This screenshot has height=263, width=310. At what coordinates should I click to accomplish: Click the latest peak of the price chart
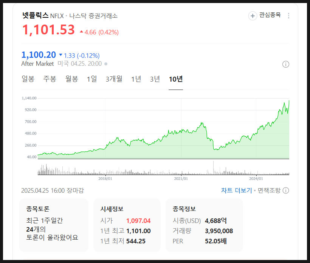pyautogui.click(x=289, y=101)
